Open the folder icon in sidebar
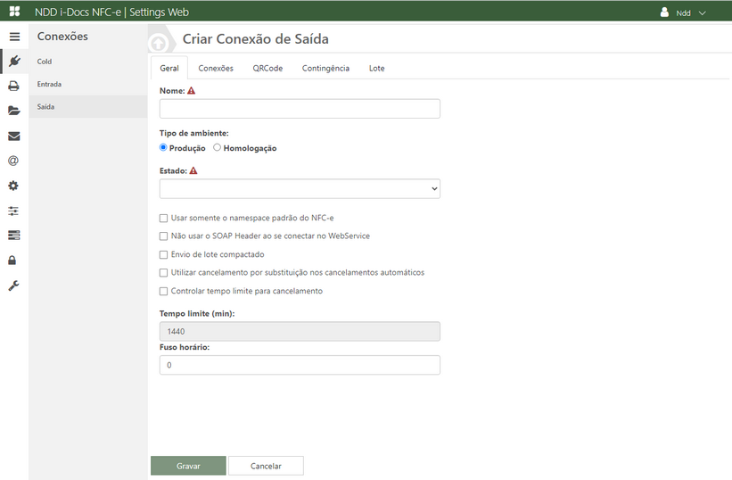The image size is (732, 480). pyautogui.click(x=14, y=112)
